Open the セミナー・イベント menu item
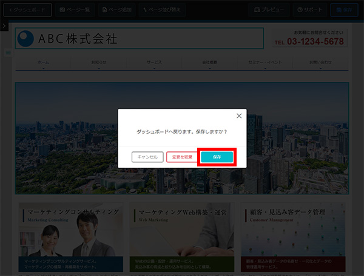This screenshot has width=364, height=276. click(x=266, y=64)
